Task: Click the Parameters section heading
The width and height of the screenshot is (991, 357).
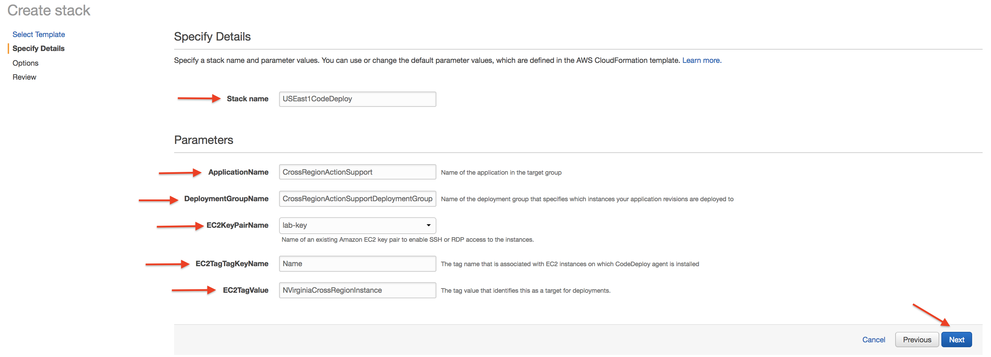Action: point(204,140)
